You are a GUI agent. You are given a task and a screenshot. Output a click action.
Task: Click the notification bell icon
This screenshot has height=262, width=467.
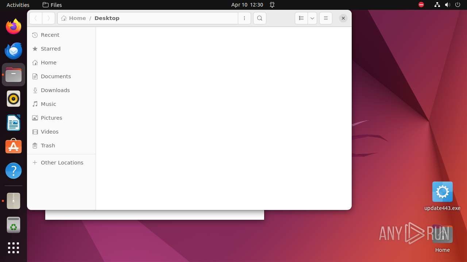272,5
